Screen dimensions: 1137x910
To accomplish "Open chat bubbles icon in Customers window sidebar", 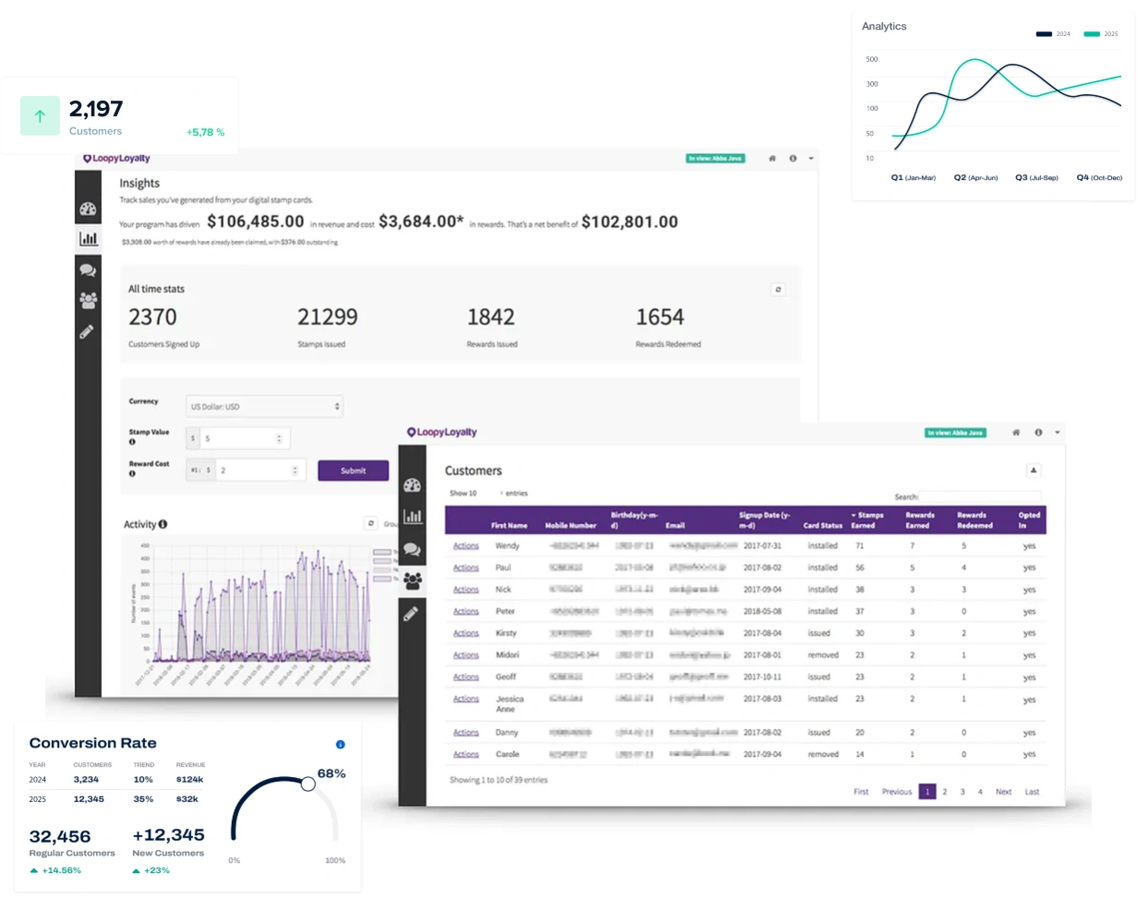I will [412, 549].
